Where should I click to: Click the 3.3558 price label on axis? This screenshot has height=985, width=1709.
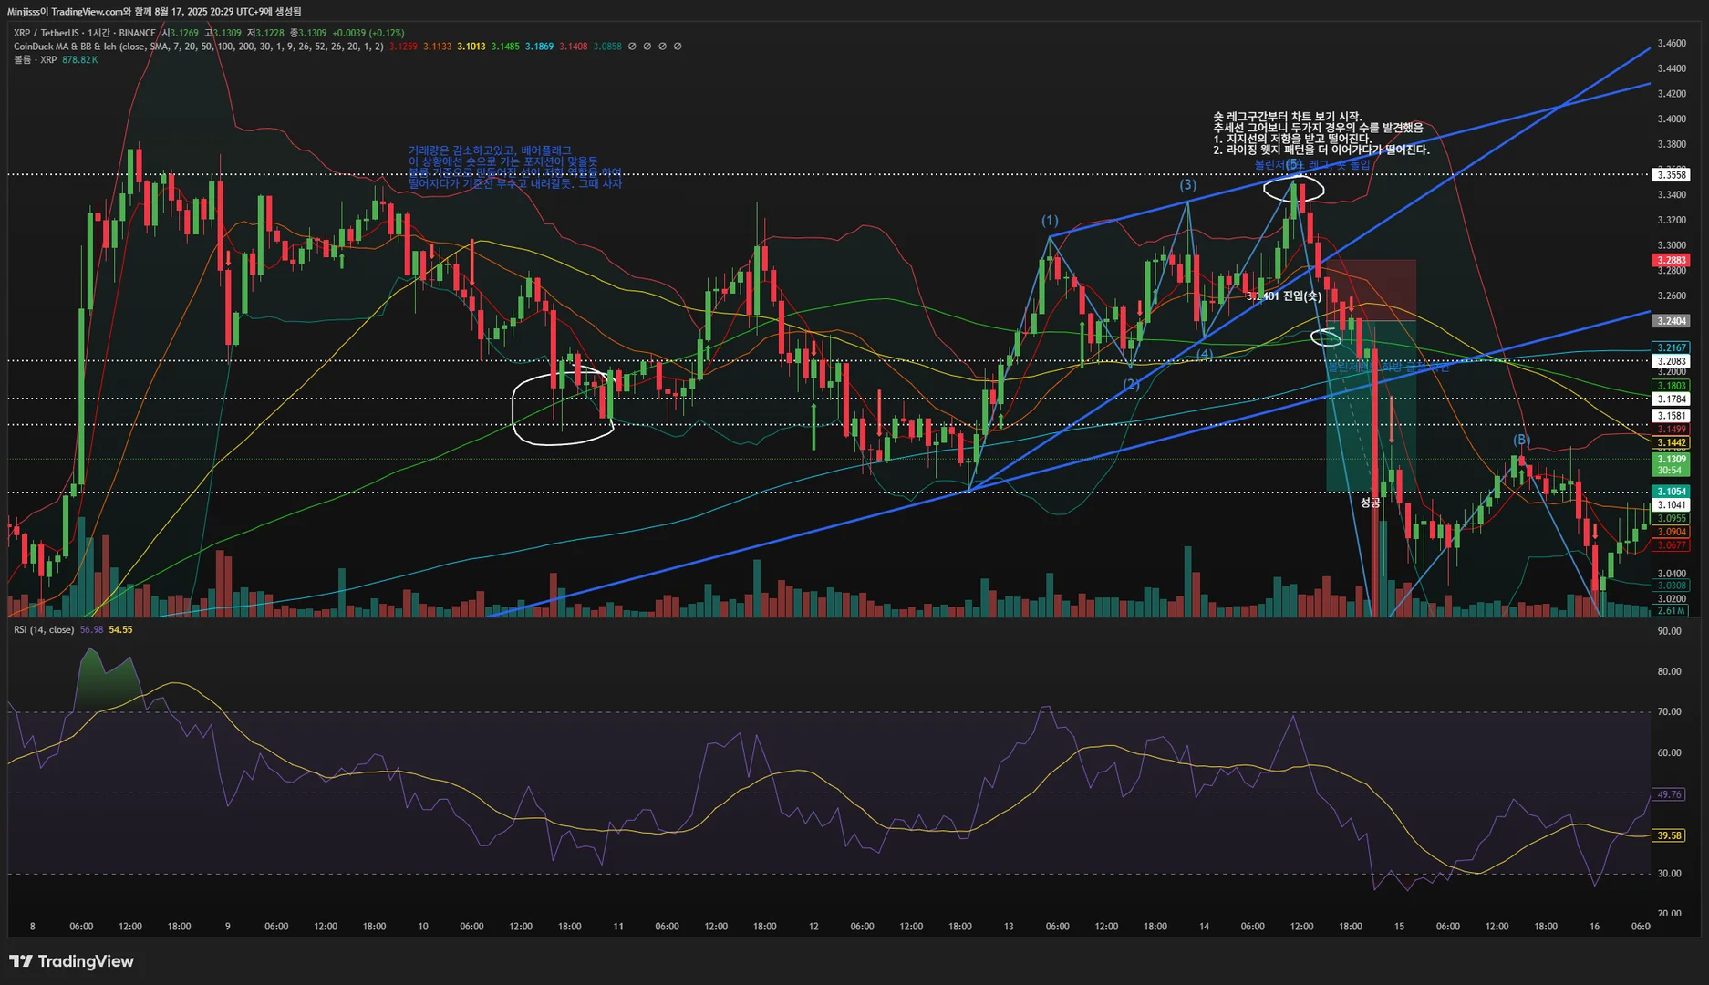coord(1672,175)
